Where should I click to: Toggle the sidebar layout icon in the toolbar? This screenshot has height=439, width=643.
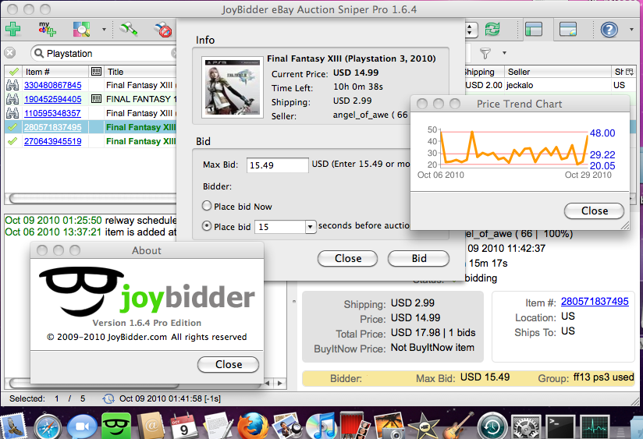click(x=534, y=29)
